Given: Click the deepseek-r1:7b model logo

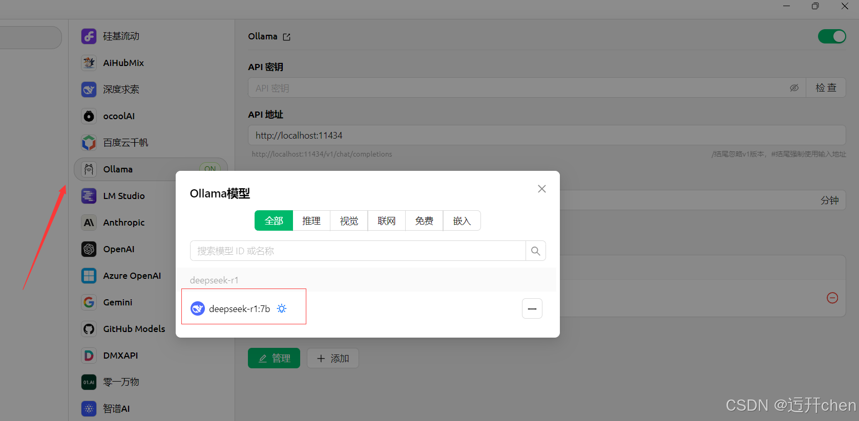Looking at the screenshot, I should pyautogui.click(x=198, y=308).
